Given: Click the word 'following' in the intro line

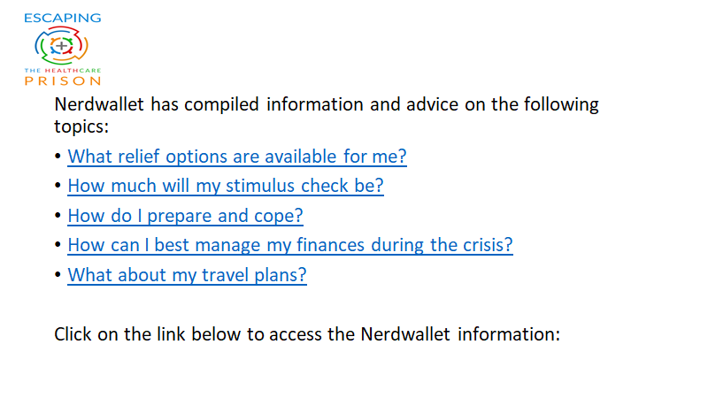Looking at the screenshot, I should pos(561,104).
